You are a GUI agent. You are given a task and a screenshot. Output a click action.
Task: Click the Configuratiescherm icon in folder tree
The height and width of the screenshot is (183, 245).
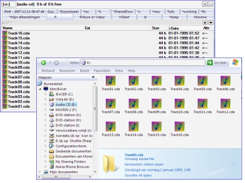tap(51, 146)
